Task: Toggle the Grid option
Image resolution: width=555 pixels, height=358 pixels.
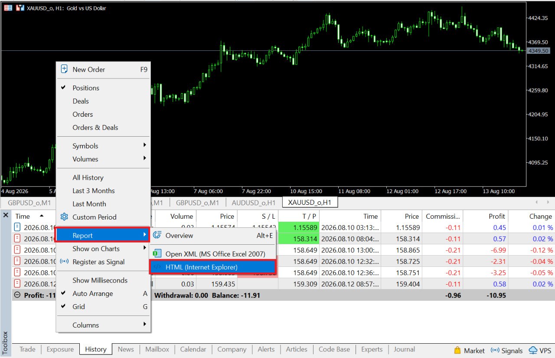Action: click(x=103, y=306)
